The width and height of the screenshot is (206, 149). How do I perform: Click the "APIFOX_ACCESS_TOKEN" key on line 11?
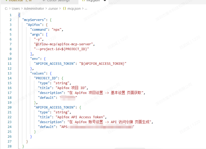pyautogui.click(x=55, y=64)
